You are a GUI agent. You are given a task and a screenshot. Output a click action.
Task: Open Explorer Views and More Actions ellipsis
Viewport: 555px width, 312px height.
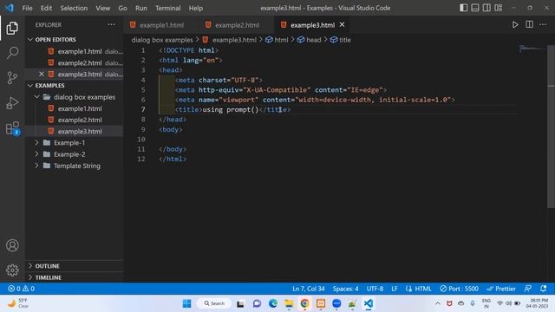pyautogui.click(x=112, y=24)
